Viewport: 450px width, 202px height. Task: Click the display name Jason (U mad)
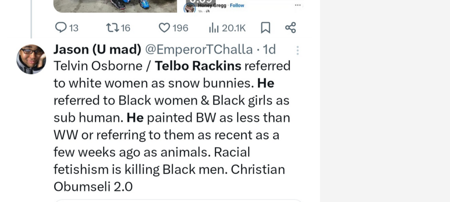point(98,50)
